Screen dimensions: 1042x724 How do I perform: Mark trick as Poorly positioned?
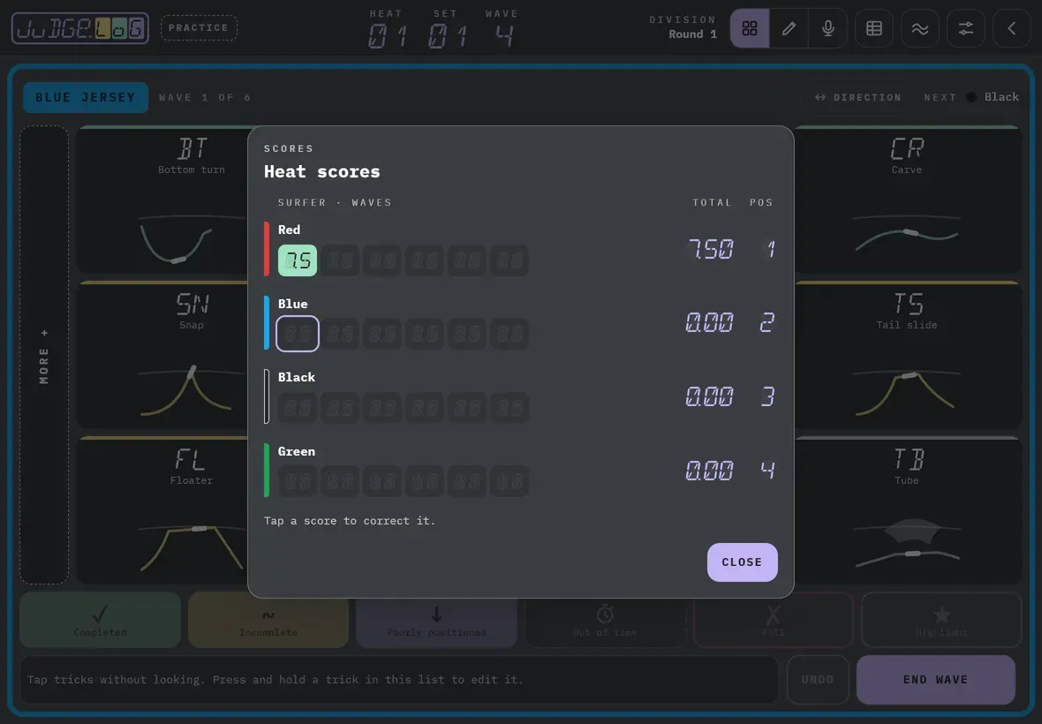tap(436, 620)
